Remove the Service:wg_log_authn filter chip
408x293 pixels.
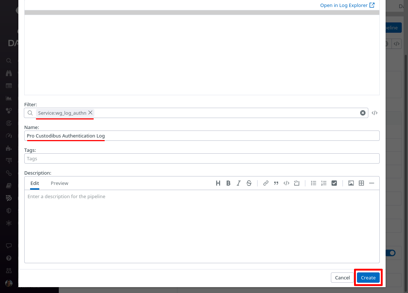tap(90, 112)
